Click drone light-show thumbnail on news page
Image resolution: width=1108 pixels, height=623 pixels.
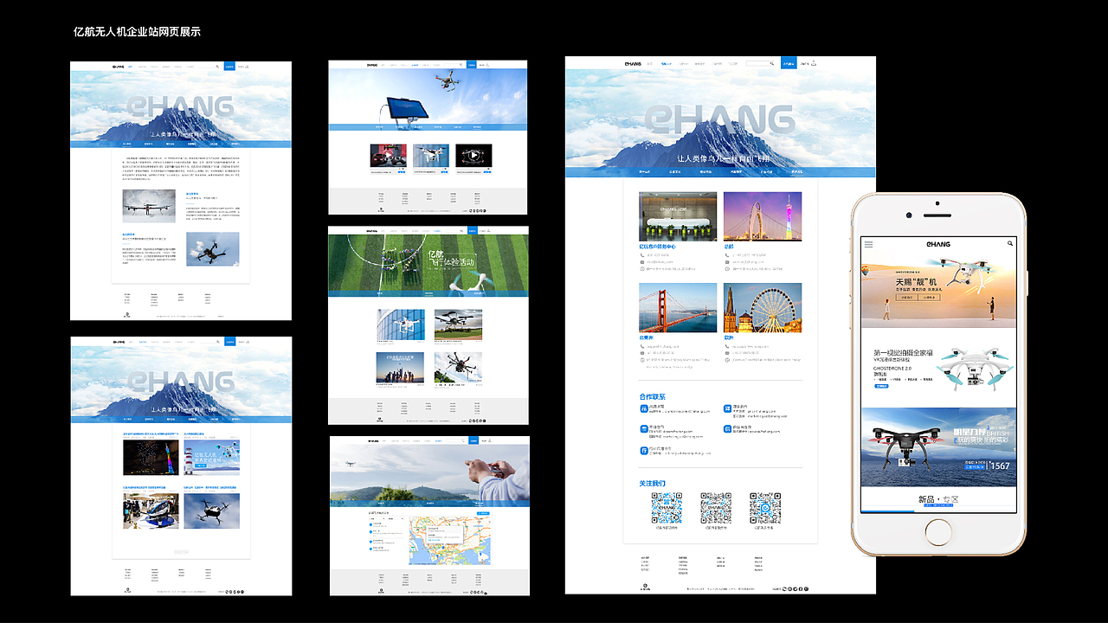[x=150, y=458]
